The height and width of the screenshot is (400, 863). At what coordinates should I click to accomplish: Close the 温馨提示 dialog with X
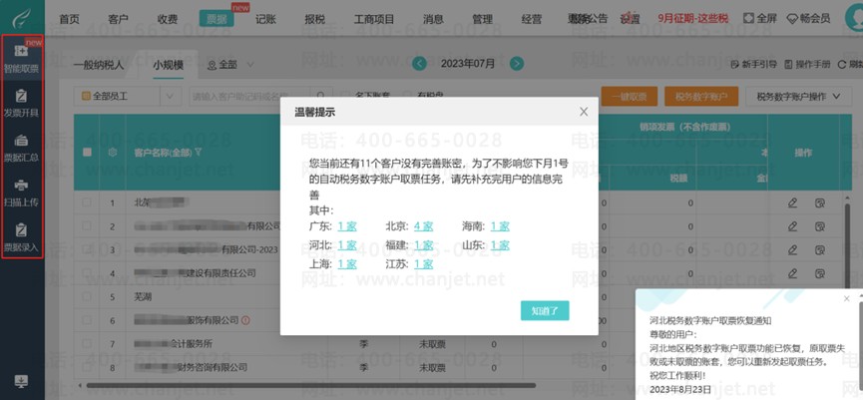(584, 112)
